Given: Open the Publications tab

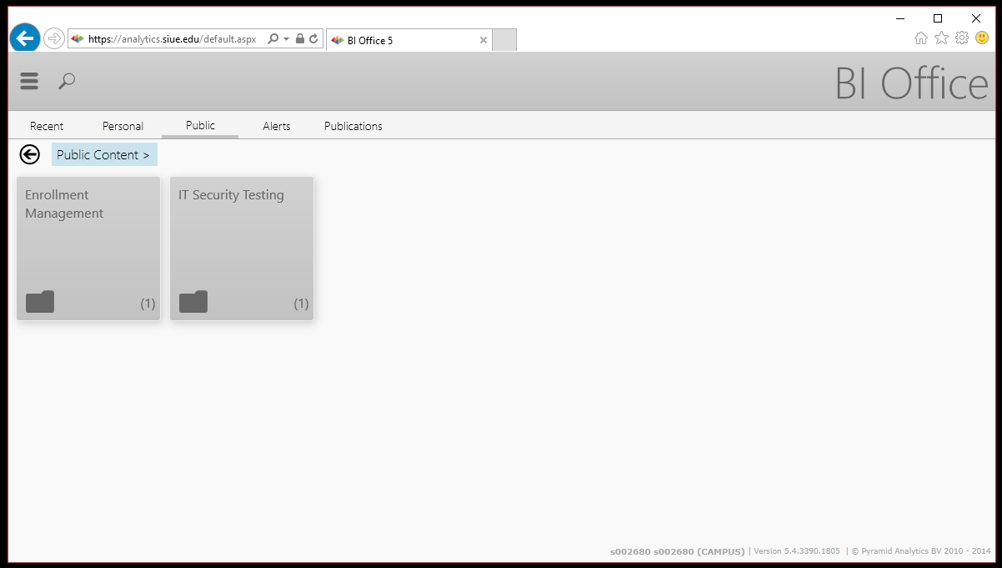Looking at the screenshot, I should pos(353,126).
